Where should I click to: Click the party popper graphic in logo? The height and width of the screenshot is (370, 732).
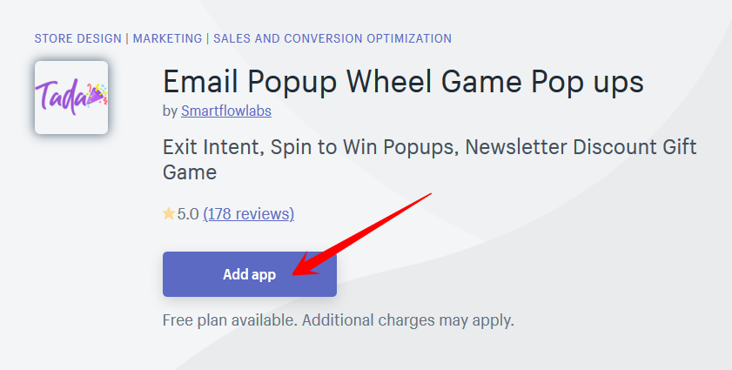coord(97,95)
